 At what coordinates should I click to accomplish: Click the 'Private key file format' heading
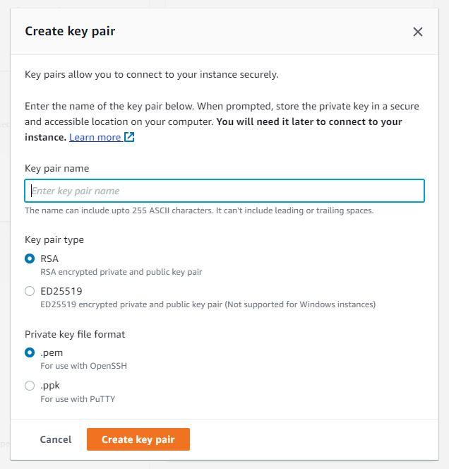[x=75, y=334]
